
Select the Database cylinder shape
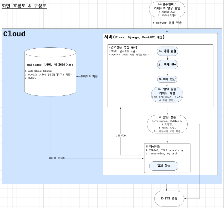pyautogui.click(x=50, y=72)
